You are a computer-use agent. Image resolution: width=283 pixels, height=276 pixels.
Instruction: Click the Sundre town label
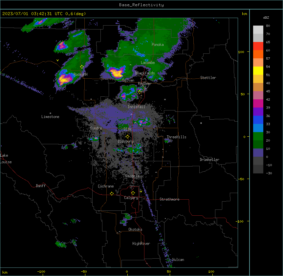click(96, 128)
